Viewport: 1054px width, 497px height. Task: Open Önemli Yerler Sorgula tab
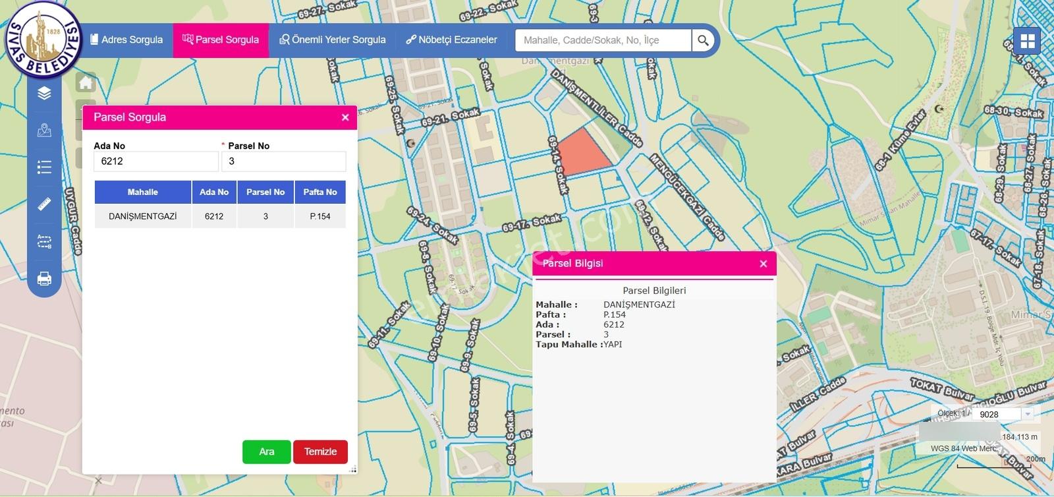[333, 40]
